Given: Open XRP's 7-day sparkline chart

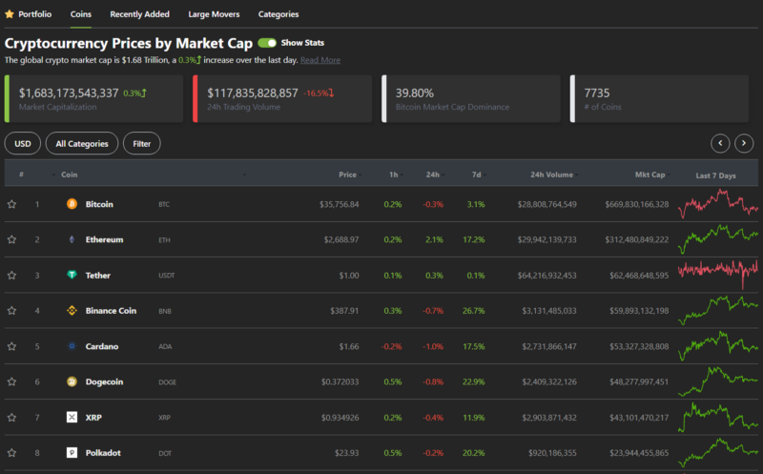Looking at the screenshot, I should tap(718, 417).
